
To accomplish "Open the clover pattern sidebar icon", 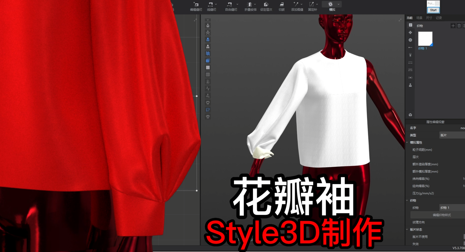I will tap(410, 32).
